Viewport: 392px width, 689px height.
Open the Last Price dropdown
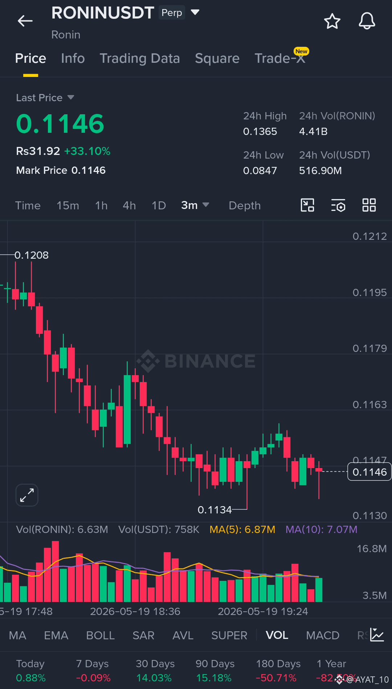point(45,98)
